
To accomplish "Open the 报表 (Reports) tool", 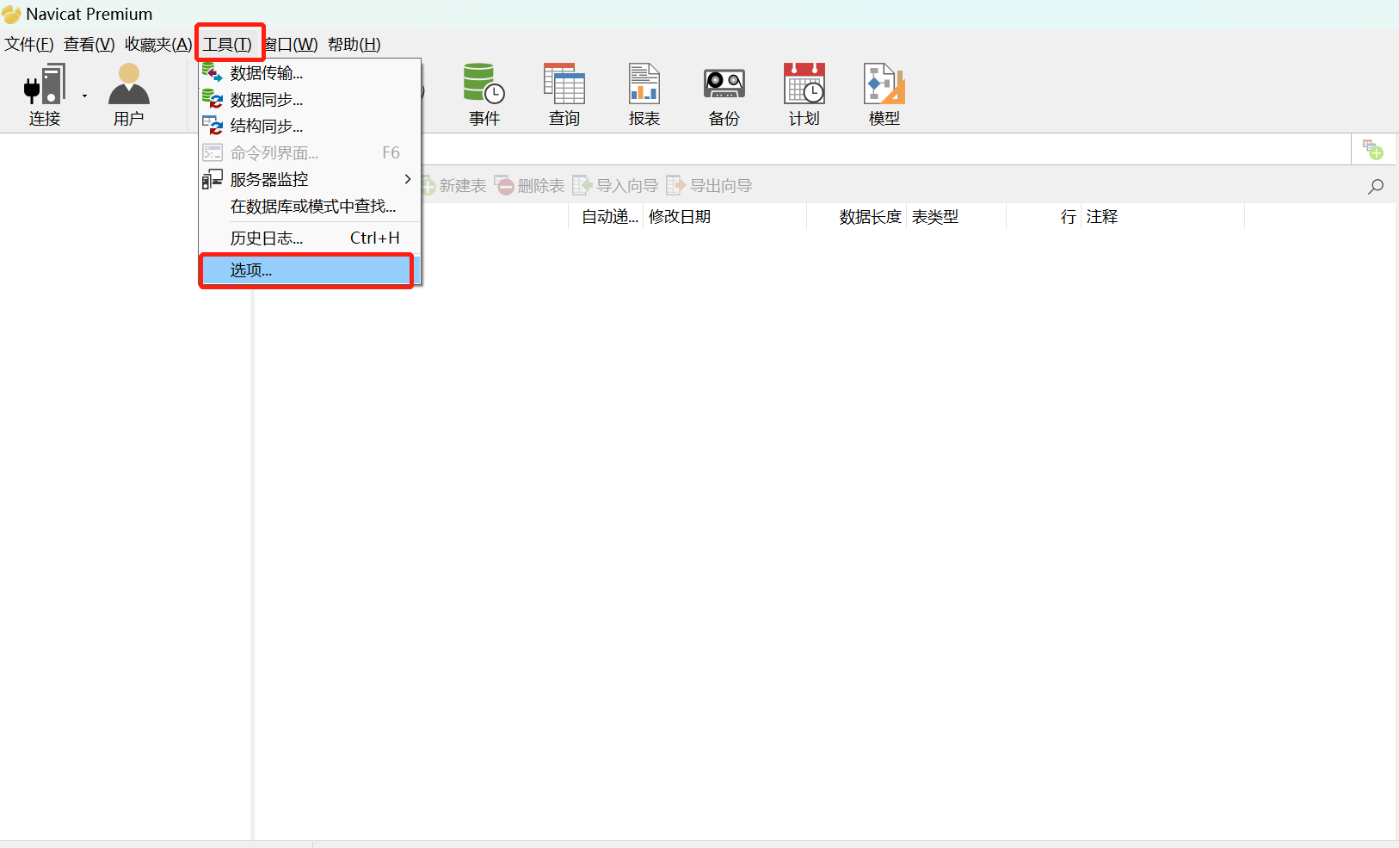I will pos(643,93).
